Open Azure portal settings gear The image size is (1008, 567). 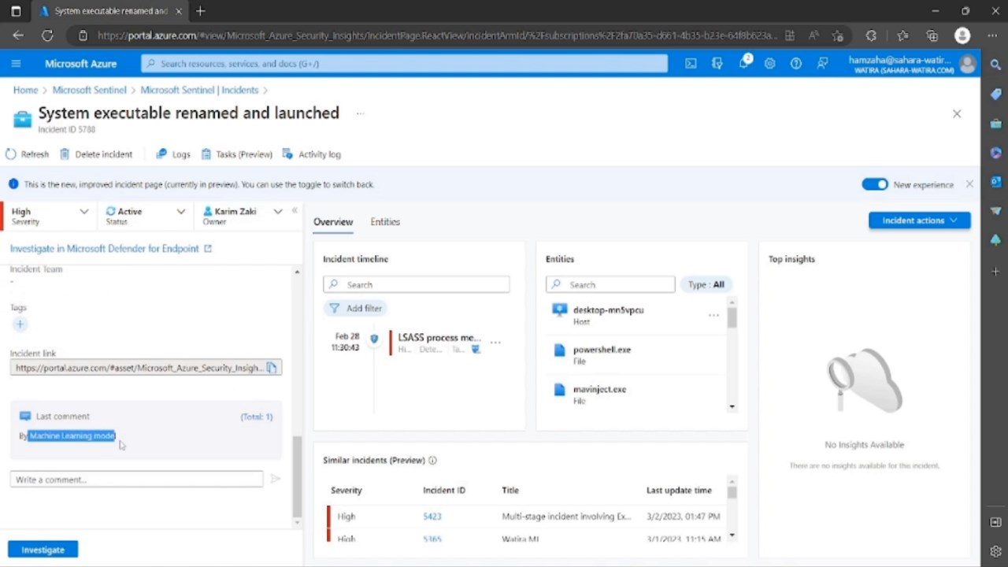click(770, 64)
